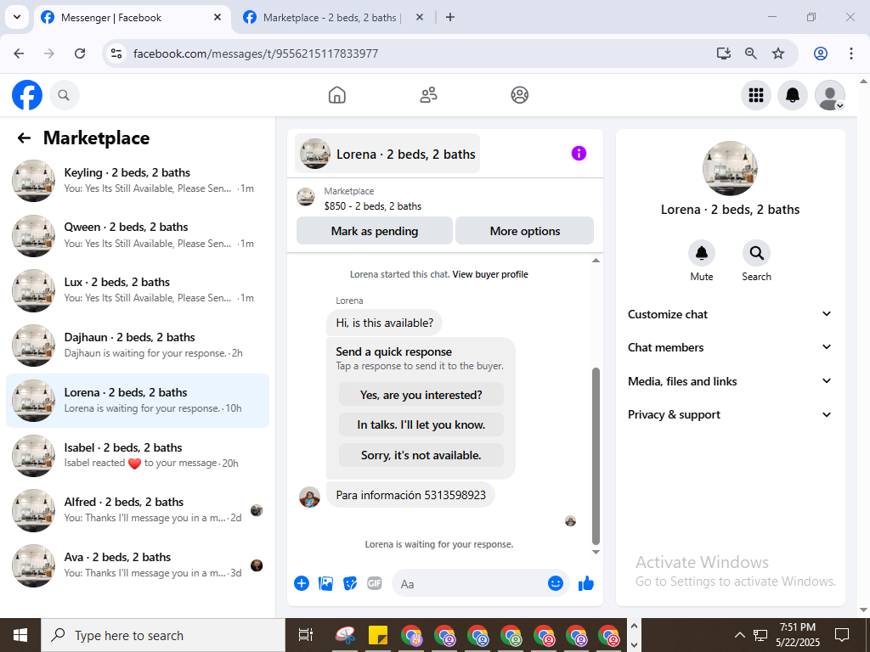Bookmark this page with star icon
This screenshot has height=652, width=870.
click(x=778, y=53)
